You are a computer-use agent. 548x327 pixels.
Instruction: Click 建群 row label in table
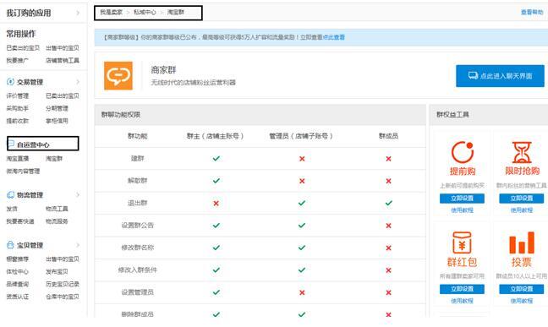(x=137, y=158)
